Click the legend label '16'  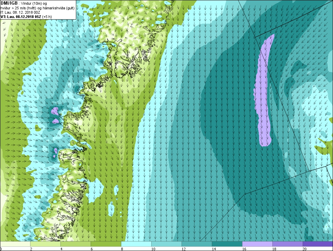click(244, 249)
